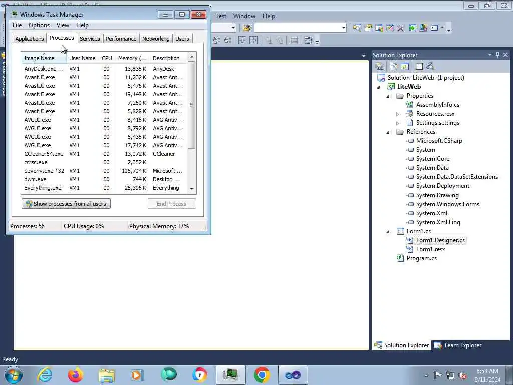Viewport: 513px width, 385px height.
Task: Click the volume icon in system tray
Action: tap(462, 375)
